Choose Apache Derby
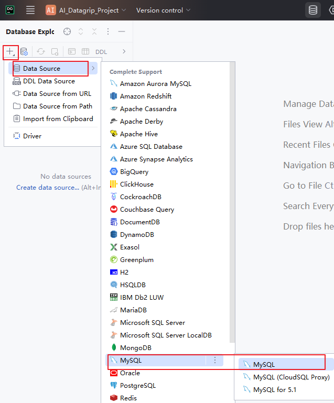The width and height of the screenshot is (334, 403). (165, 122)
